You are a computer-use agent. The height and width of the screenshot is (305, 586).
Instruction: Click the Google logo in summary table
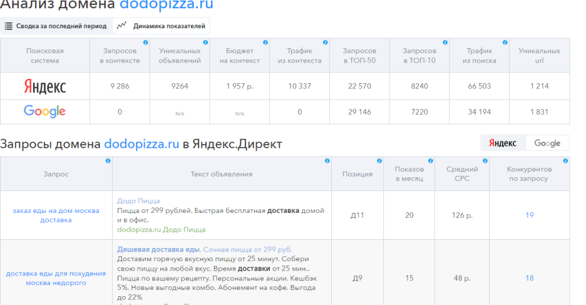tap(44, 111)
